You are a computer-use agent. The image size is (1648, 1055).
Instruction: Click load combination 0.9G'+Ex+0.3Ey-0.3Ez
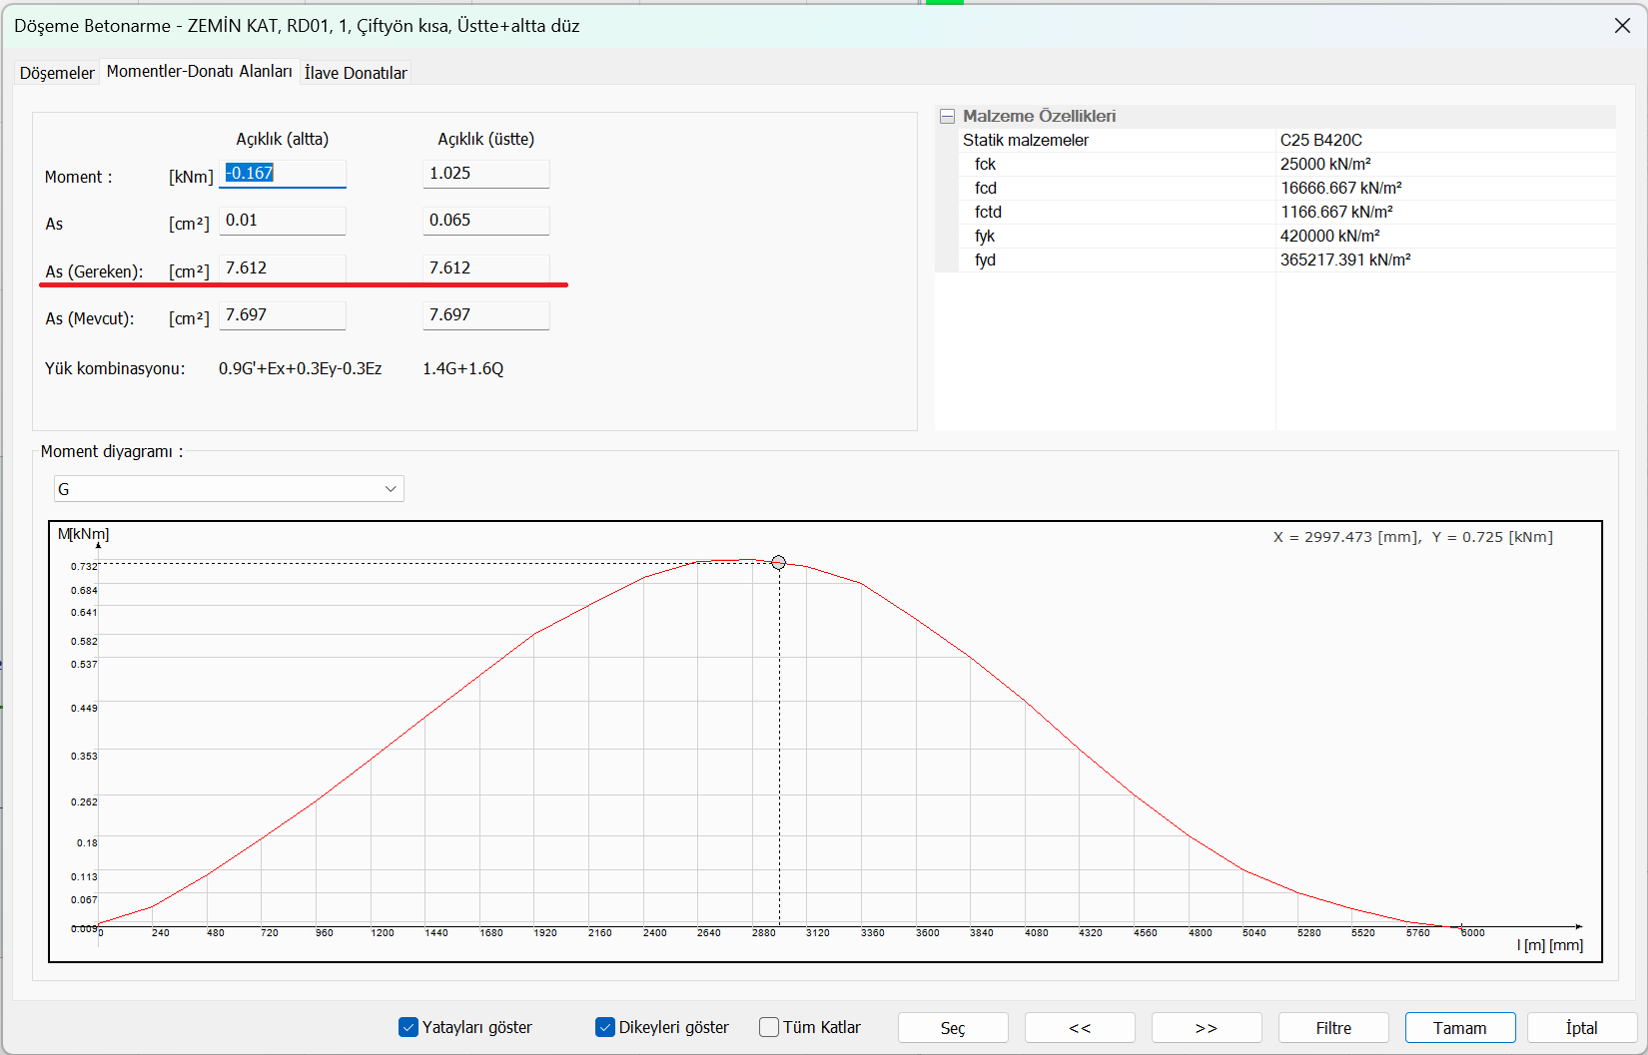(x=300, y=368)
